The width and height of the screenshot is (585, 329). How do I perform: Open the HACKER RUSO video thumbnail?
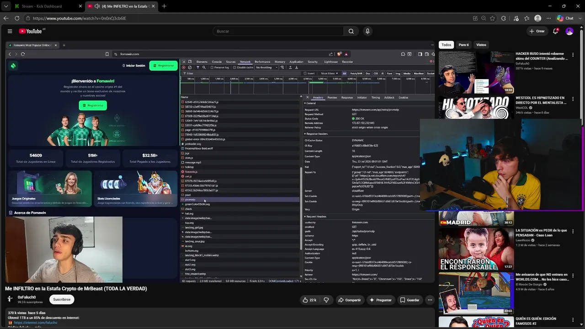click(x=476, y=72)
